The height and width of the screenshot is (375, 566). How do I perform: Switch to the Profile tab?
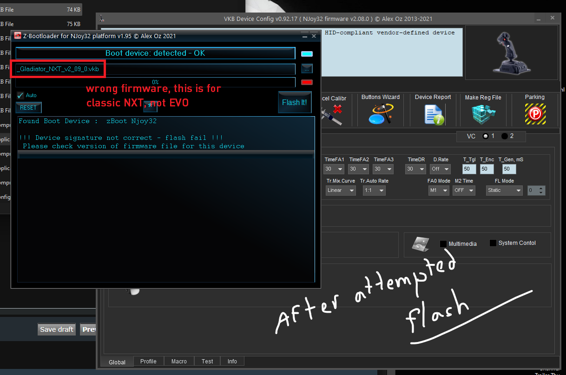148,362
